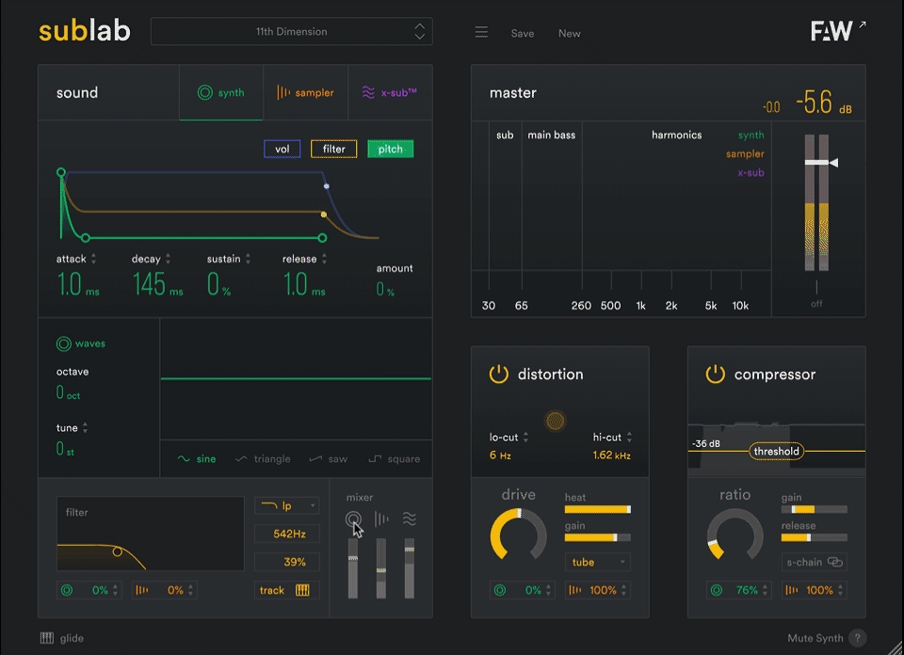Screen dimensions: 904x655
Task: Select the x-sub layer in master analyzer
Action: coord(751,172)
